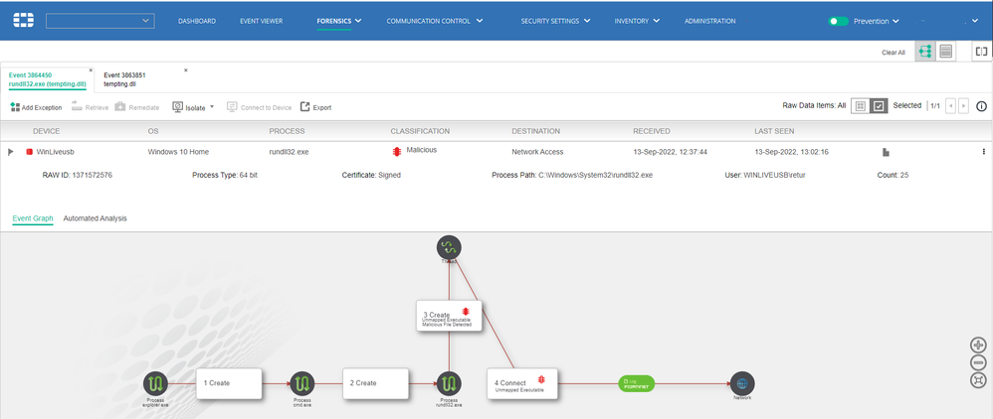
Task: Expand the WinLiveusb device row
Action: (10, 152)
